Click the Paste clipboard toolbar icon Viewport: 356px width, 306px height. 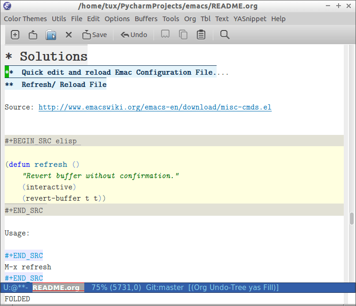coord(201,35)
